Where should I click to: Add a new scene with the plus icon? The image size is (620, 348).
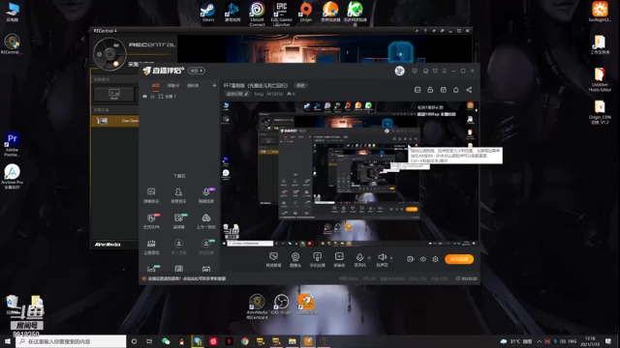coord(214,85)
